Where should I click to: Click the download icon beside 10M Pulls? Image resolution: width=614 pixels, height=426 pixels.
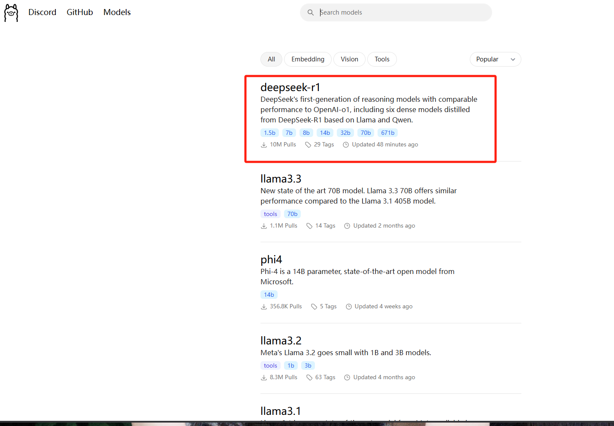(x=264, y=145)
